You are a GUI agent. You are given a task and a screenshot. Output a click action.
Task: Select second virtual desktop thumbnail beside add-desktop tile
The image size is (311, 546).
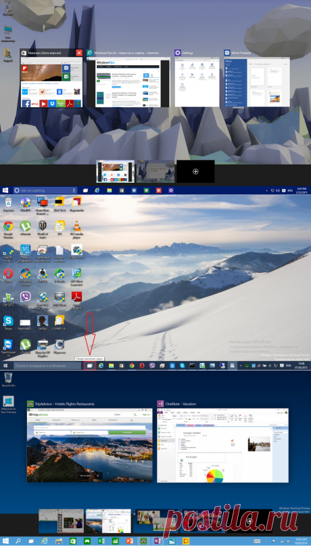point(155,171)
